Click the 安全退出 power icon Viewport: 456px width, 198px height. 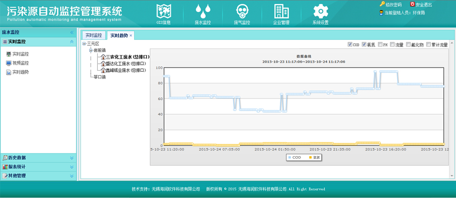click(412, 5)
